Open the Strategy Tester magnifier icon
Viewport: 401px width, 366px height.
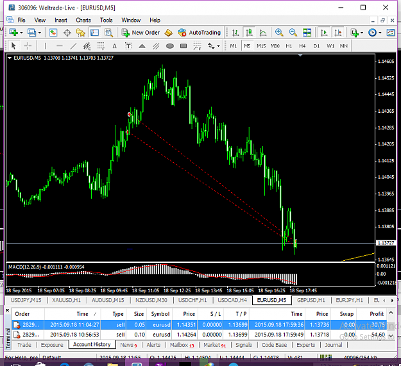108,33
